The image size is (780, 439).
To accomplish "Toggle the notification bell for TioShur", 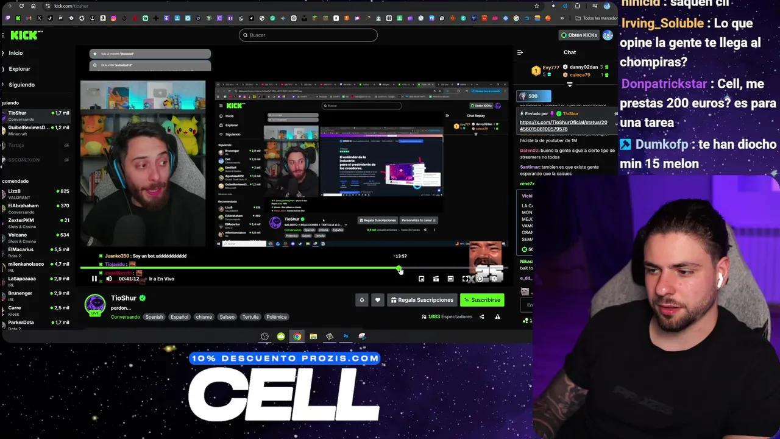I will (361, 300).
